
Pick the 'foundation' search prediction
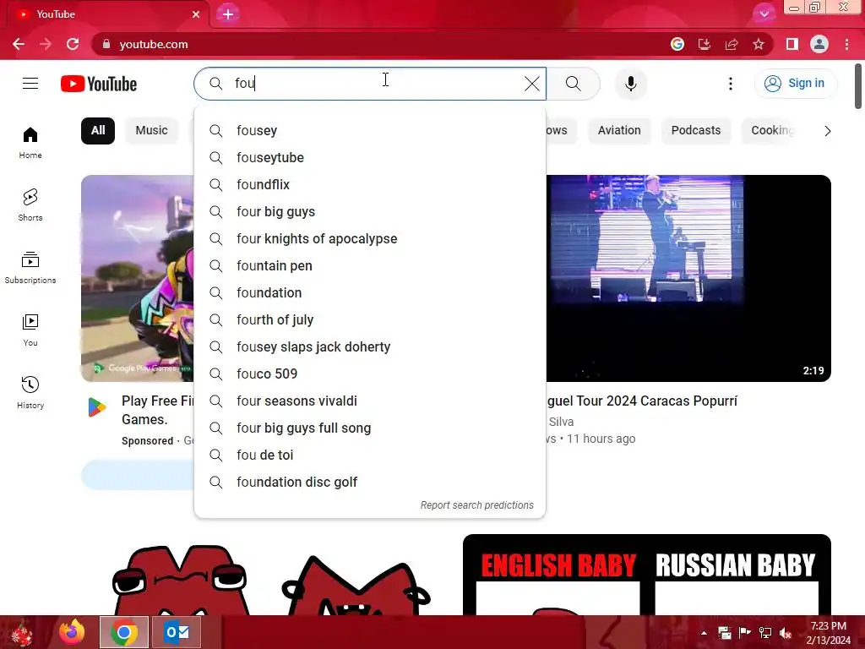click(370, 292)
